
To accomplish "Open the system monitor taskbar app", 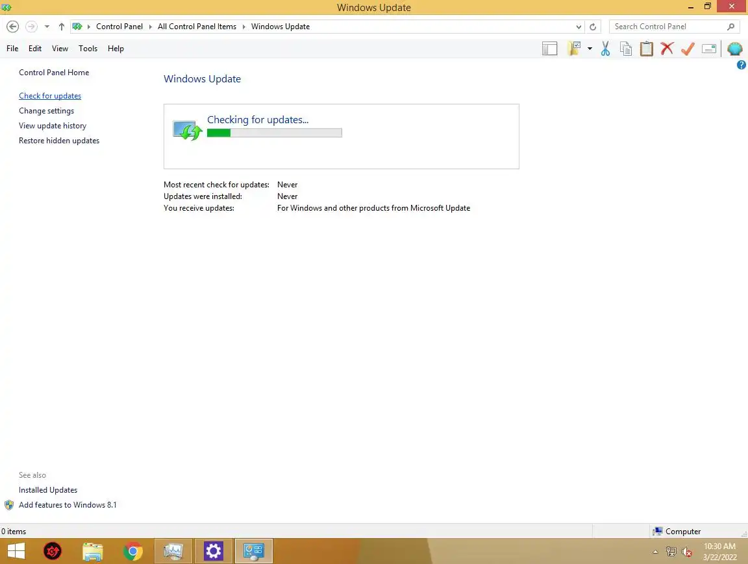I will coord(173,551).
